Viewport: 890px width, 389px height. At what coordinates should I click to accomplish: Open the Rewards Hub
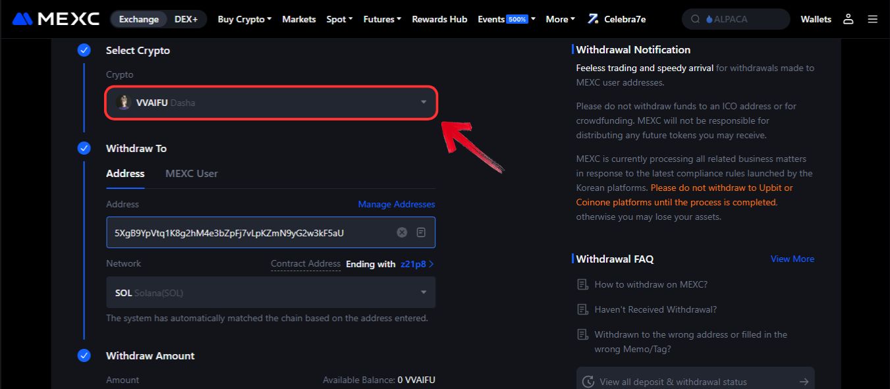pyautogui.click(x=439, y=19)
